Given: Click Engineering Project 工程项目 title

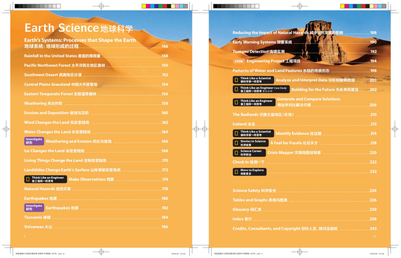Looking at the screenshot, I should coord(273,61).
